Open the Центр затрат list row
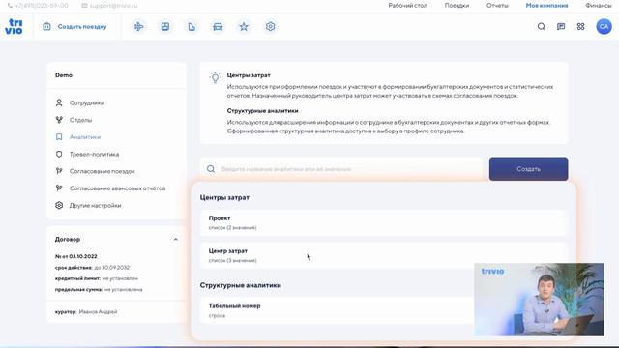 383,255
